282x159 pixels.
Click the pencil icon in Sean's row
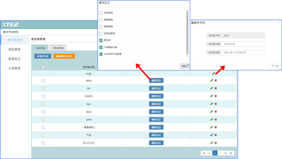click(x=211, y=111)
